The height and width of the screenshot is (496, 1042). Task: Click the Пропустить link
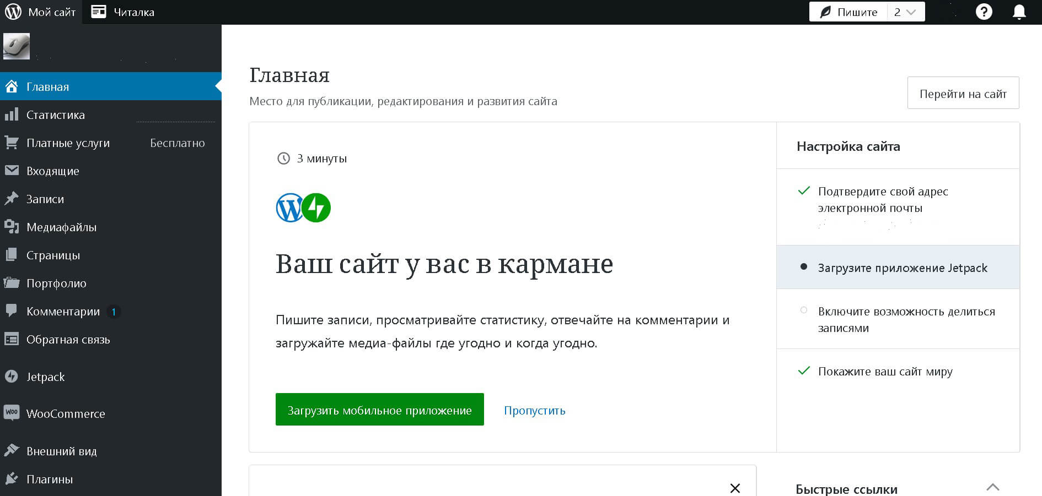tap(535, 410)
